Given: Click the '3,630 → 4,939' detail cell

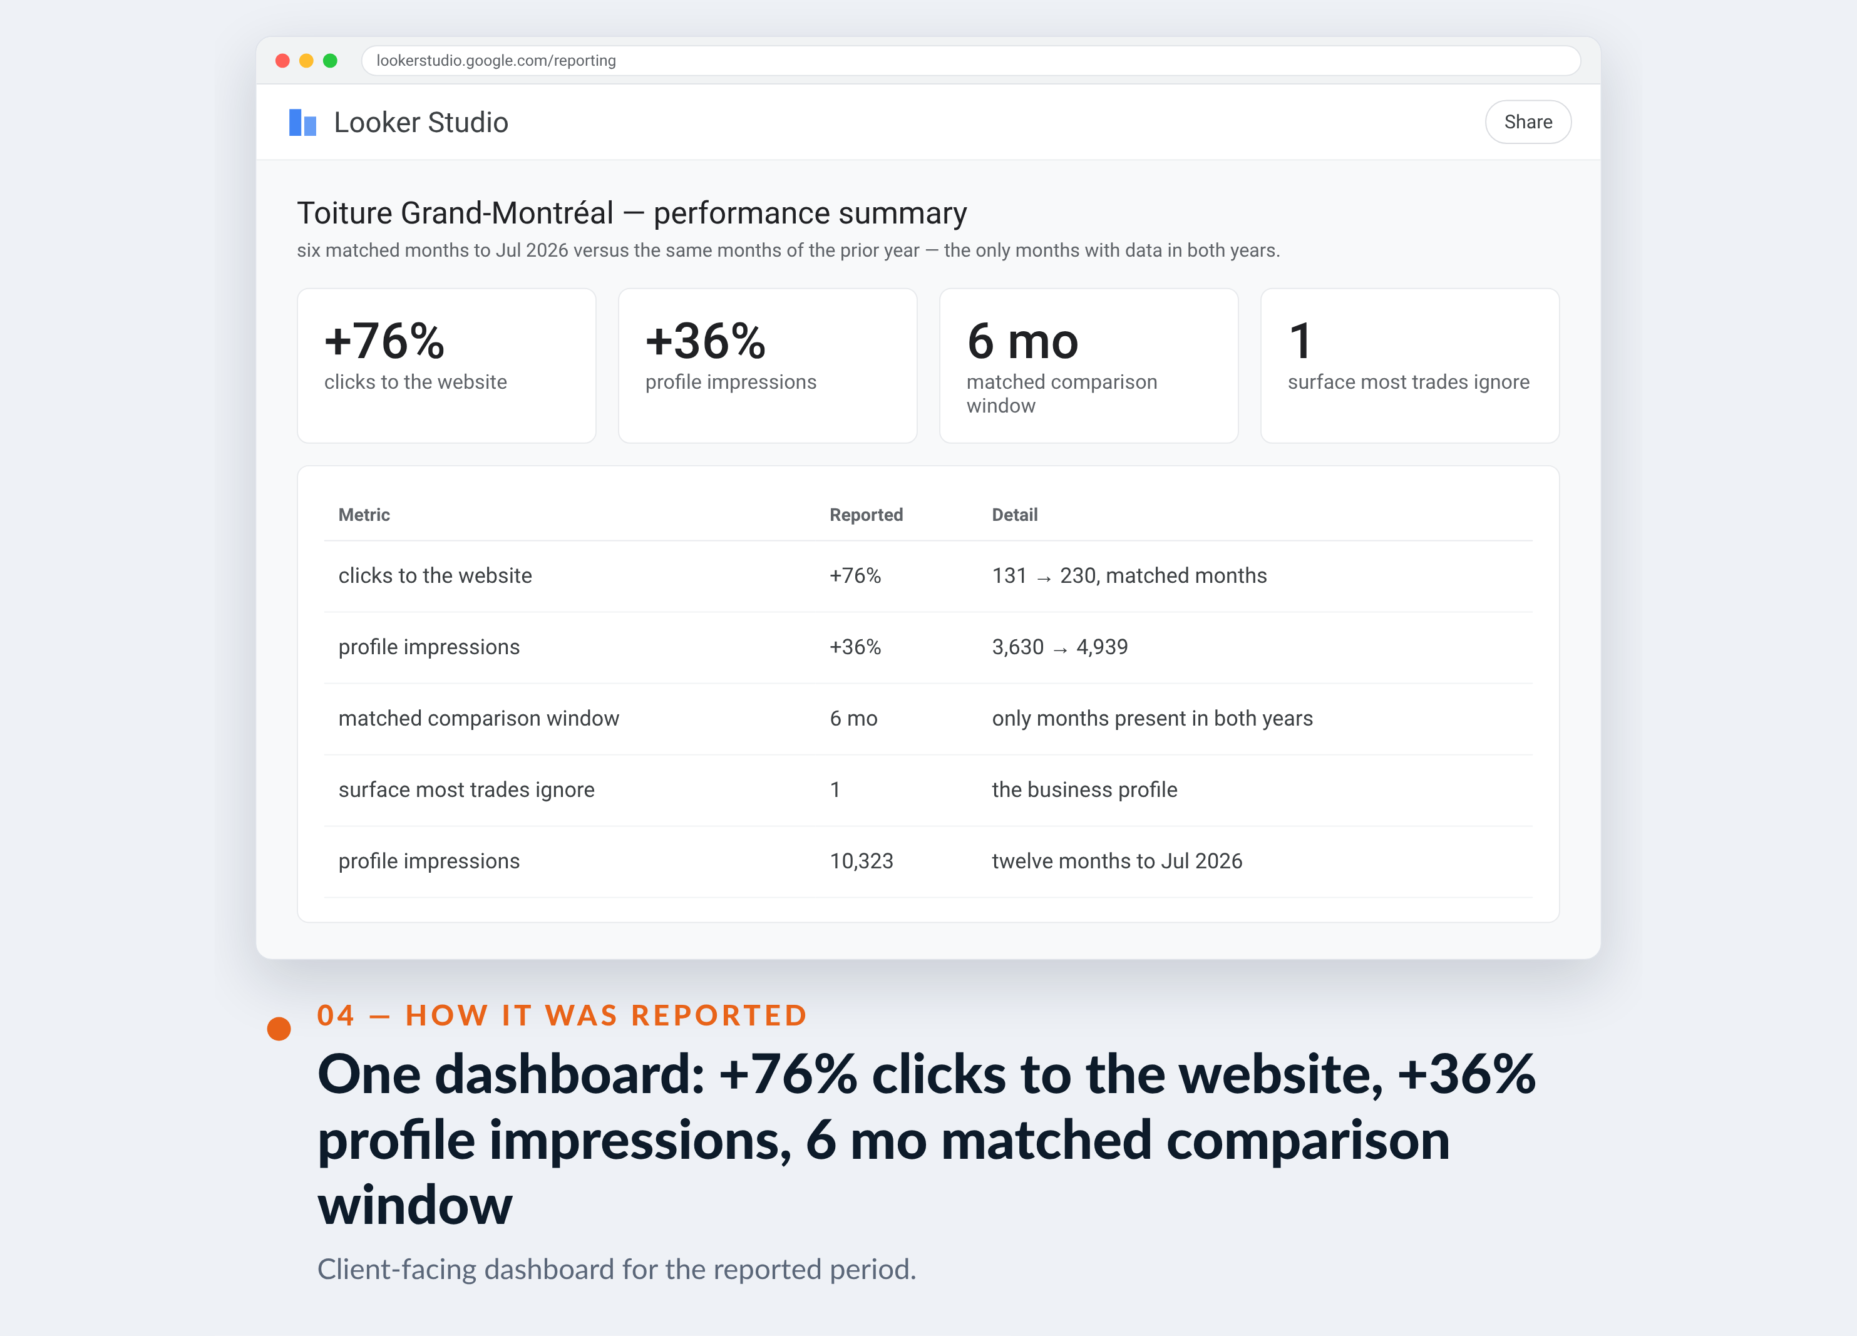Looking at the screenshot, I should [x=1059, y=647].
